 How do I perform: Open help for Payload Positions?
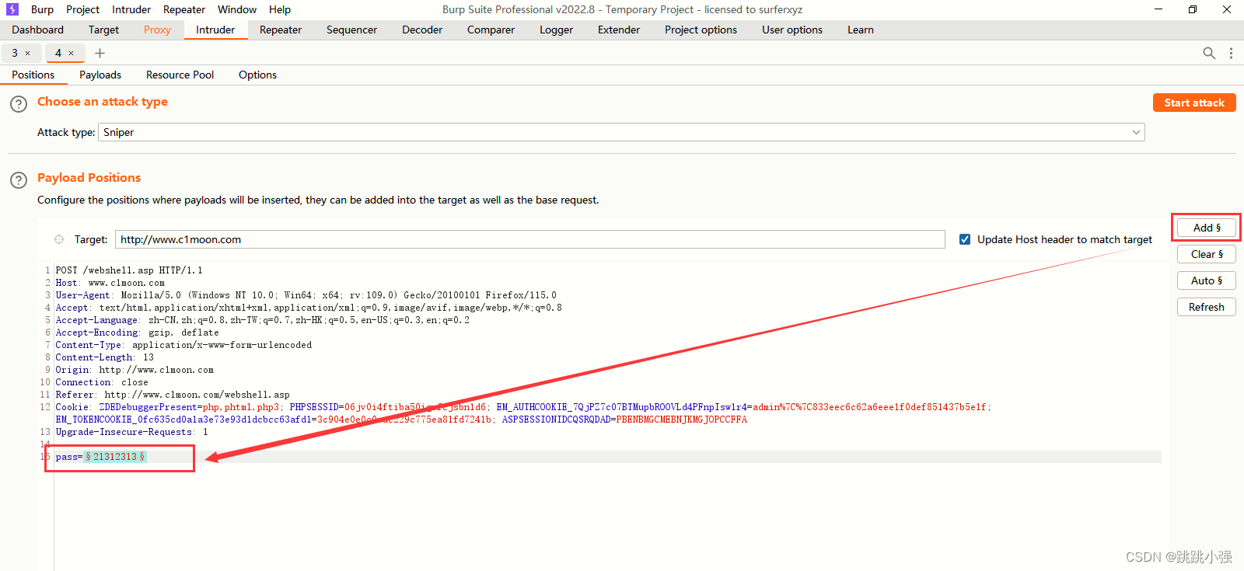(19, 180)
